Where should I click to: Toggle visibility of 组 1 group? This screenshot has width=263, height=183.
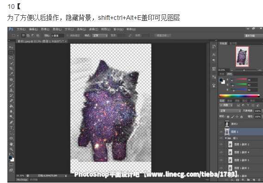click(221, 138)
